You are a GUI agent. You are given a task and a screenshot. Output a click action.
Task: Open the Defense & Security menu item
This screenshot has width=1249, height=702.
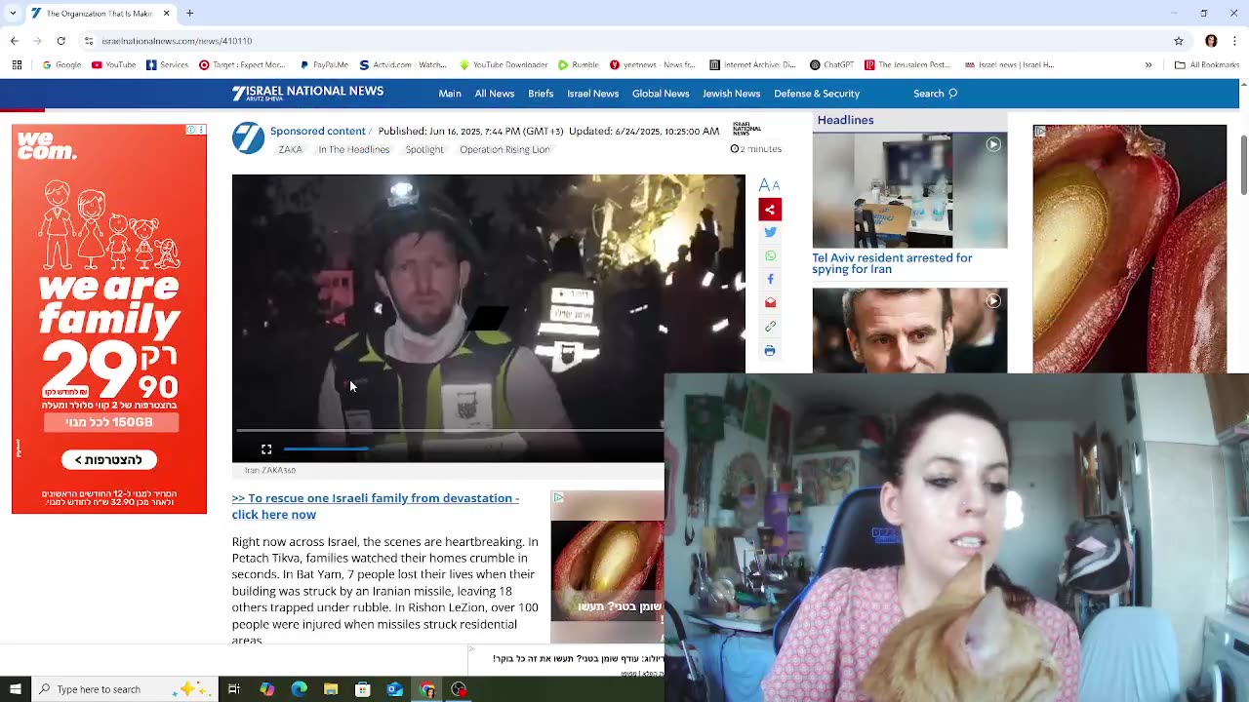click(817, 94)
